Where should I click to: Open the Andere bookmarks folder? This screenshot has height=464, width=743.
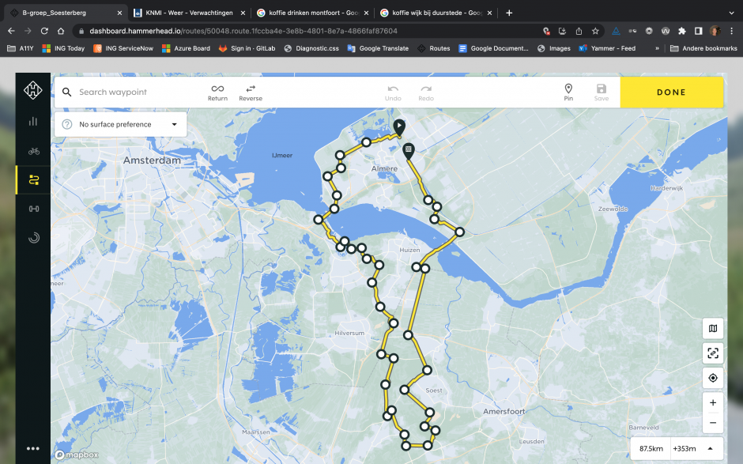703,48
